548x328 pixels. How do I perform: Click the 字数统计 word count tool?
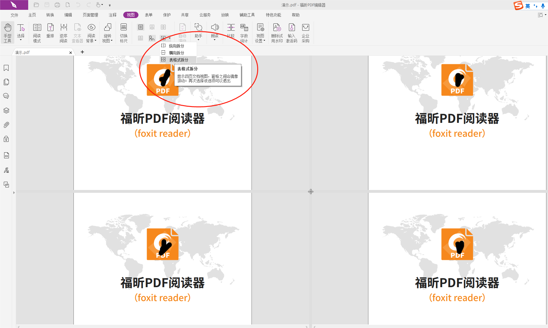[x=244, y=33]
